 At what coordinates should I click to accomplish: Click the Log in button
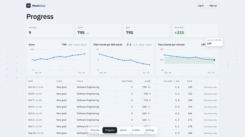pos(201,6)
